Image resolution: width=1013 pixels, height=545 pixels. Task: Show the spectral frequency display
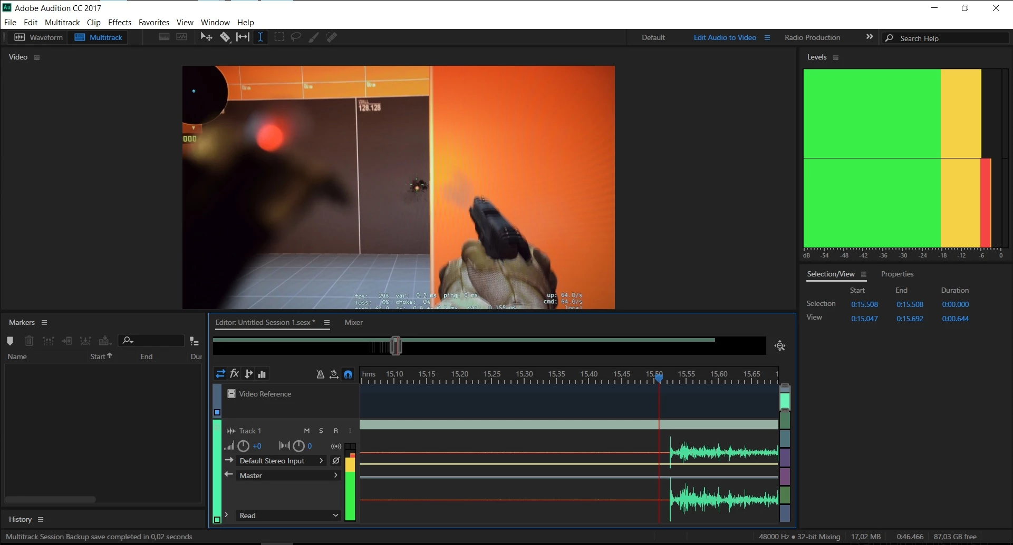point(164,37)
